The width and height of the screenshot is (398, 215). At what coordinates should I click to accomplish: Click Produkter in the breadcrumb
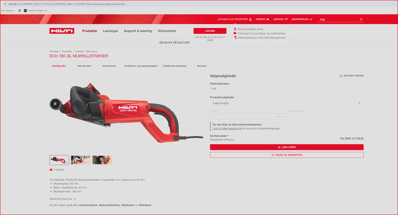(67, 51)
